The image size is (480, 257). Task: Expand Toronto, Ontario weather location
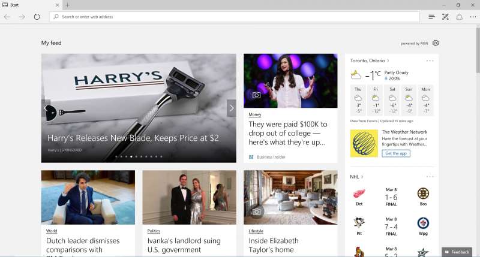point(370,61)
